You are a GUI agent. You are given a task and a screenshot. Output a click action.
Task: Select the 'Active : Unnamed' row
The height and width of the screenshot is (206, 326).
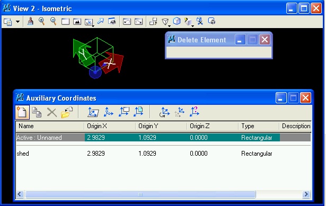pos(163,138)
